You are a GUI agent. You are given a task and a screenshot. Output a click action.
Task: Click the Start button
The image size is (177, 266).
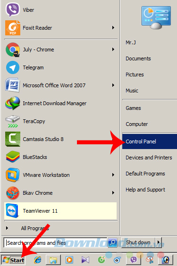click(13, 260)
